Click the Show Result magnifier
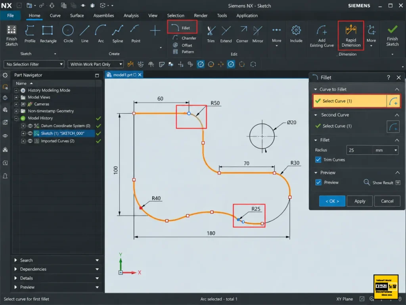This screenshot has height=305, width=406. pos(367,182)
